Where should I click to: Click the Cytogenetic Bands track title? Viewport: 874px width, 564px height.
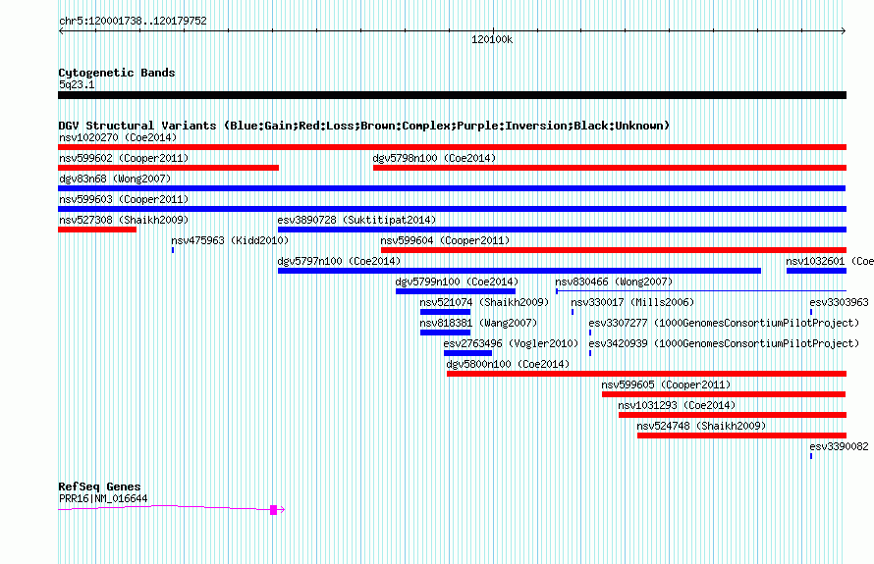(117, 73)
